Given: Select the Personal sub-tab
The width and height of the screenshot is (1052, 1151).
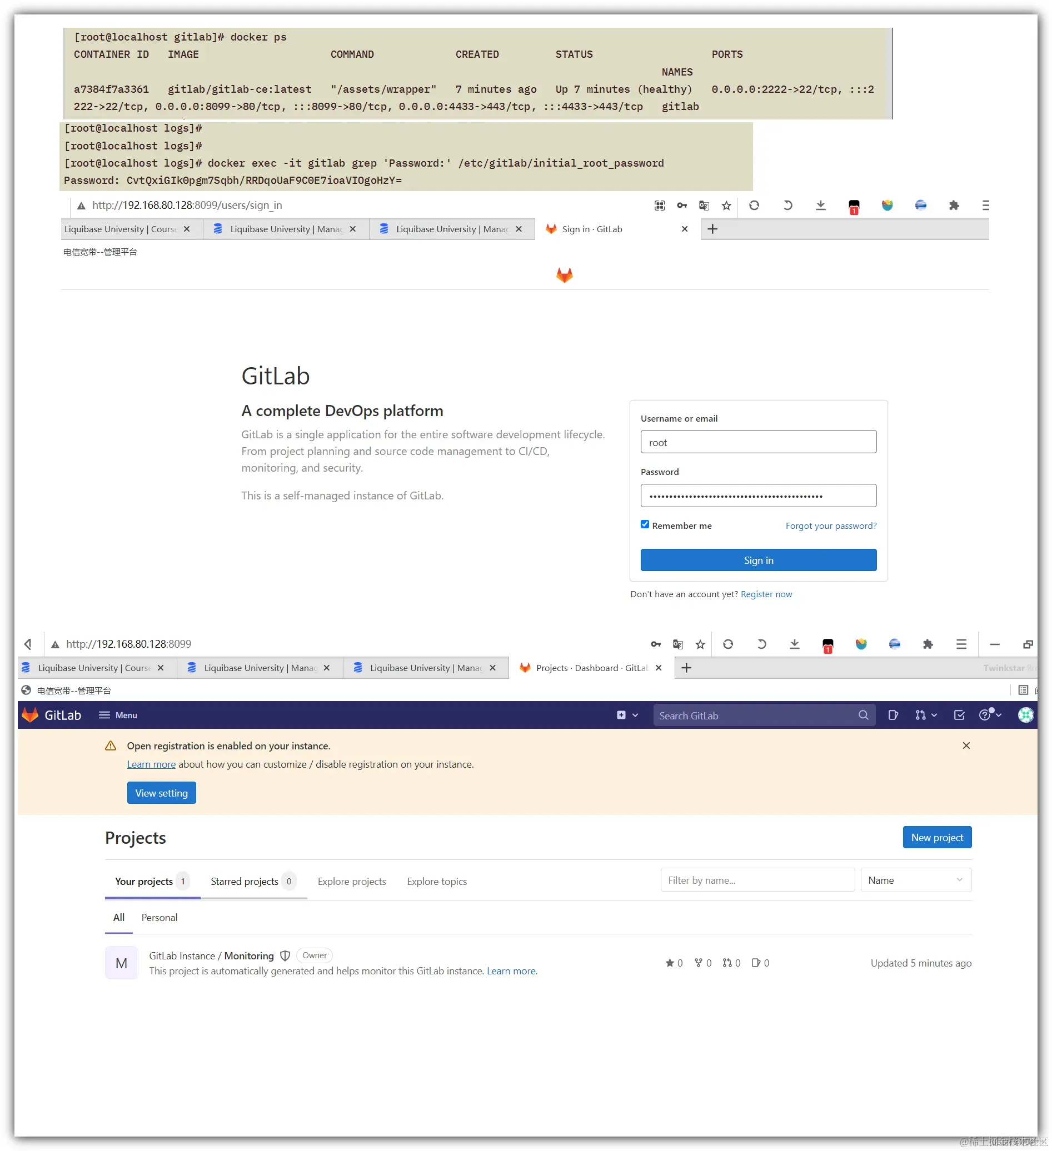Looking at the screenshot, I should pyautogui.click(x=159, y=918).
